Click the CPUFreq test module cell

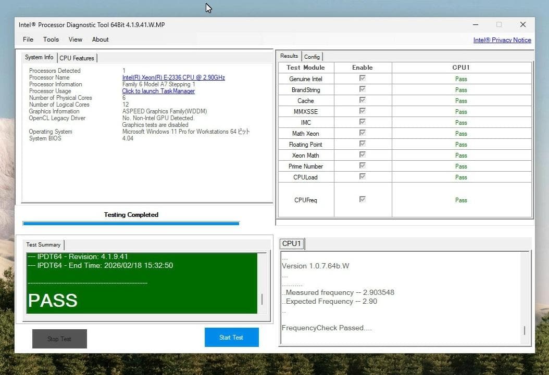click(306, 200)
